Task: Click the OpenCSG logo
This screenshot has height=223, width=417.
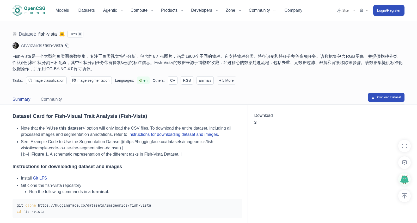Action: click(29, 10)
